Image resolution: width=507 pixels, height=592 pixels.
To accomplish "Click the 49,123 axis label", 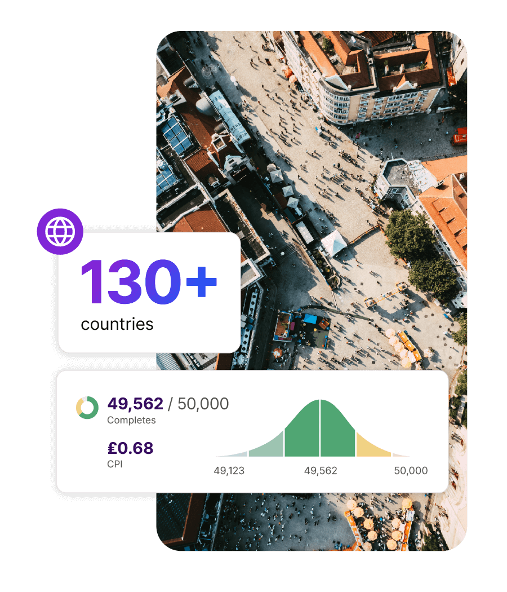I will point(229,471).
